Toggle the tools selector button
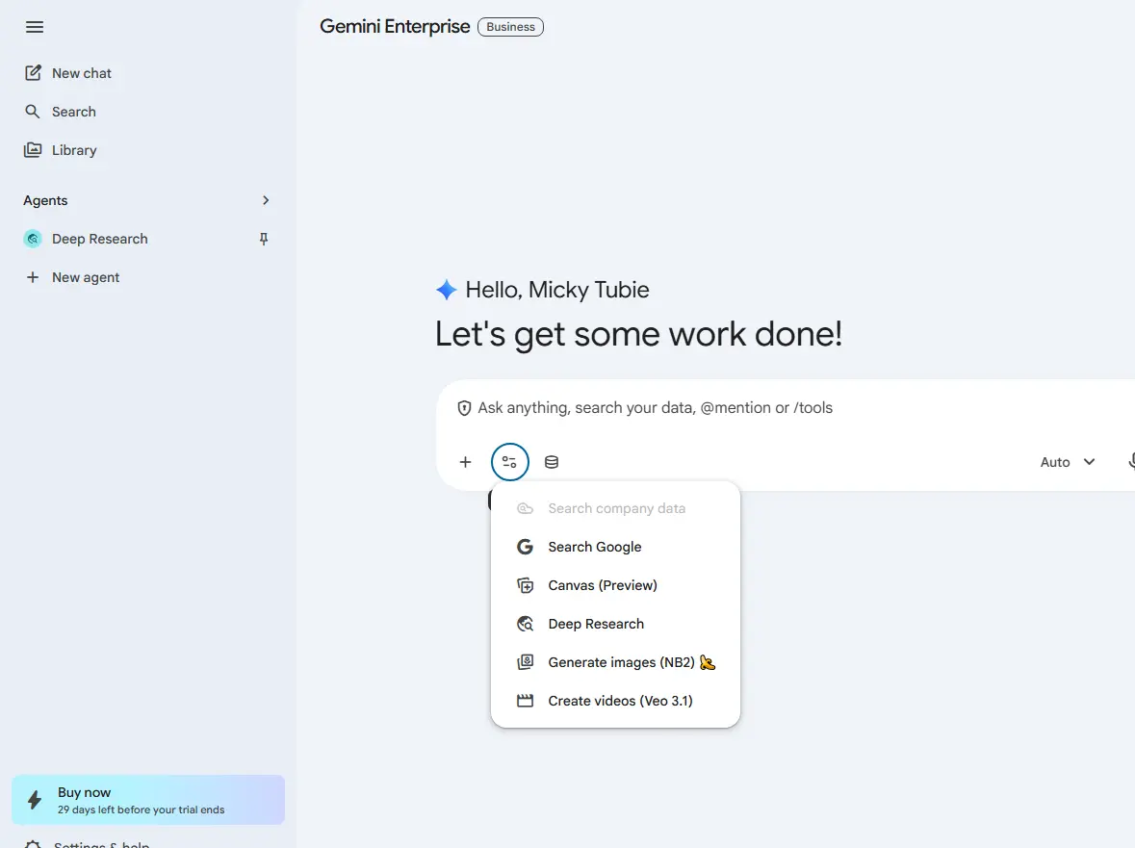 pyautogui.click(x=509, y=462)
